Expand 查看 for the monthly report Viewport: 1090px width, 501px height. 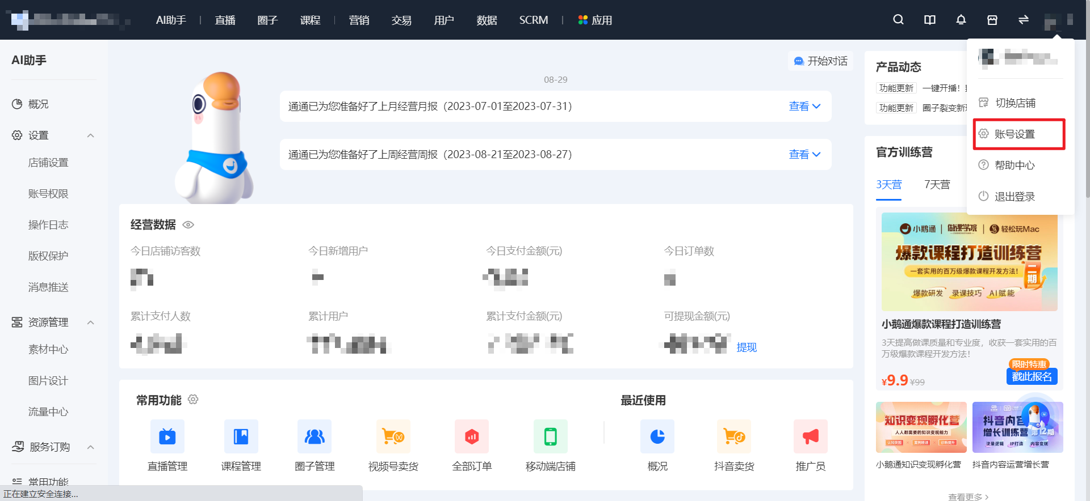pyautogui.click(x=804, y=106)
